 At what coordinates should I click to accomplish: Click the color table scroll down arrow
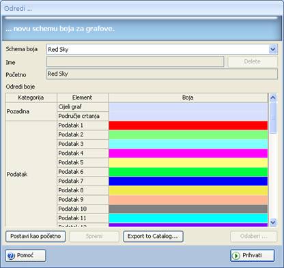point(272,222)
